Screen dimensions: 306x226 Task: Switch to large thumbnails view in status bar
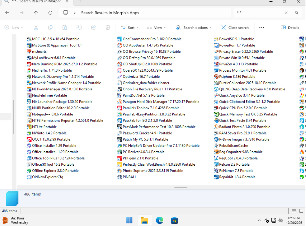click(x=301, y=211)
